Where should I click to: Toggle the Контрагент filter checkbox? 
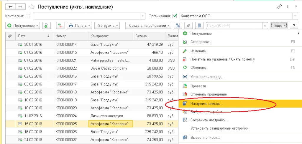click(28, 16)
